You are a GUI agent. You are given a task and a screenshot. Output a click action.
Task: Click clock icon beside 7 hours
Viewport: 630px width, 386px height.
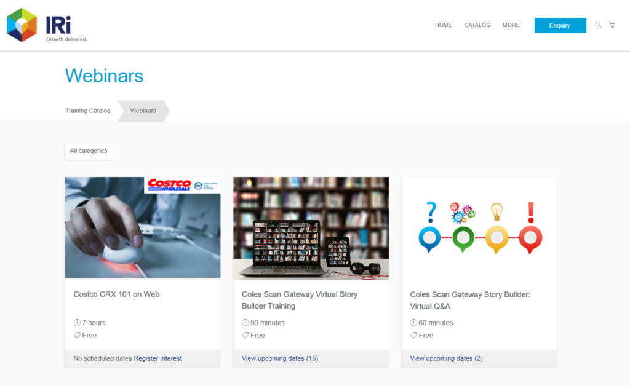[77, 323]
